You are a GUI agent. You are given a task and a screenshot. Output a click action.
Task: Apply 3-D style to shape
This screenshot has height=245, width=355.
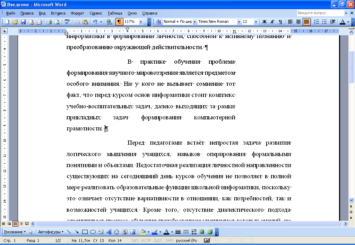pos(210,232)
